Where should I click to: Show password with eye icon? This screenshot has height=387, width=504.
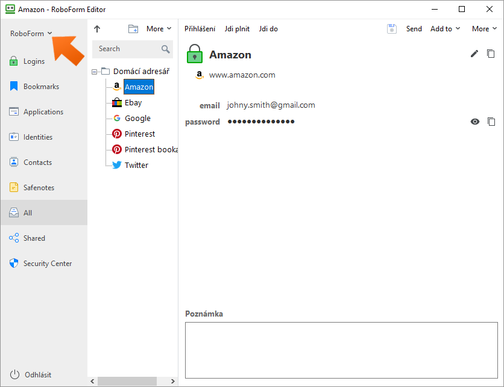pos(474,122)
